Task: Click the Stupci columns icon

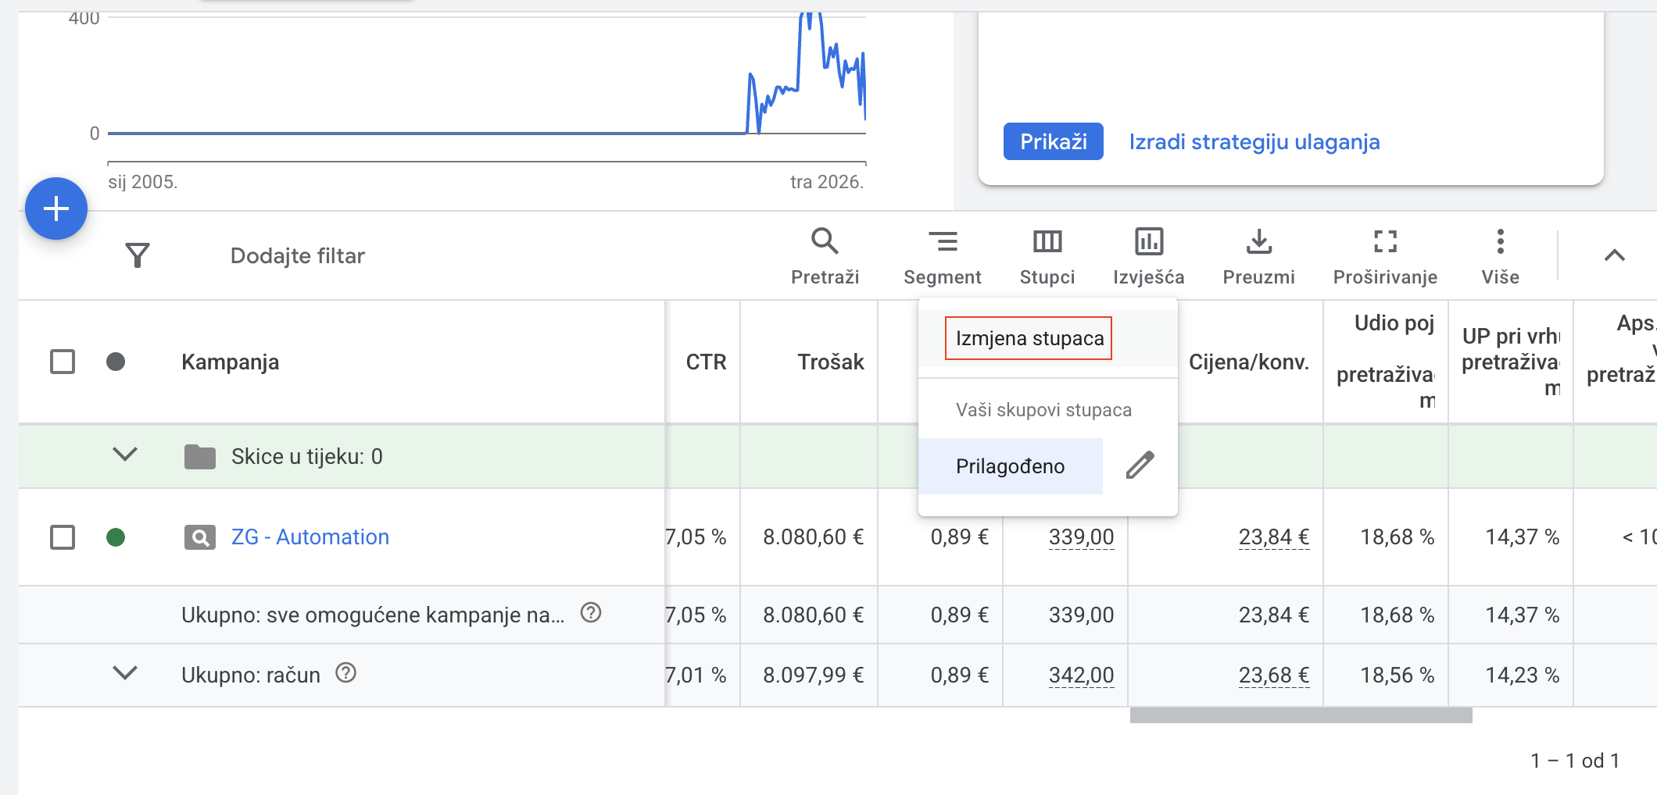Action: (x=1047, y=242)
